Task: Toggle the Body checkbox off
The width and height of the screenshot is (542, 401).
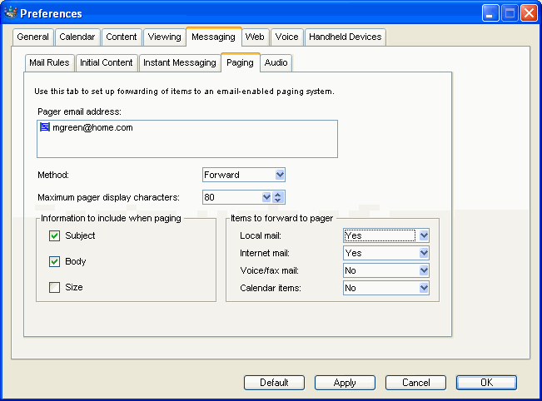Action: click(55, 262)
